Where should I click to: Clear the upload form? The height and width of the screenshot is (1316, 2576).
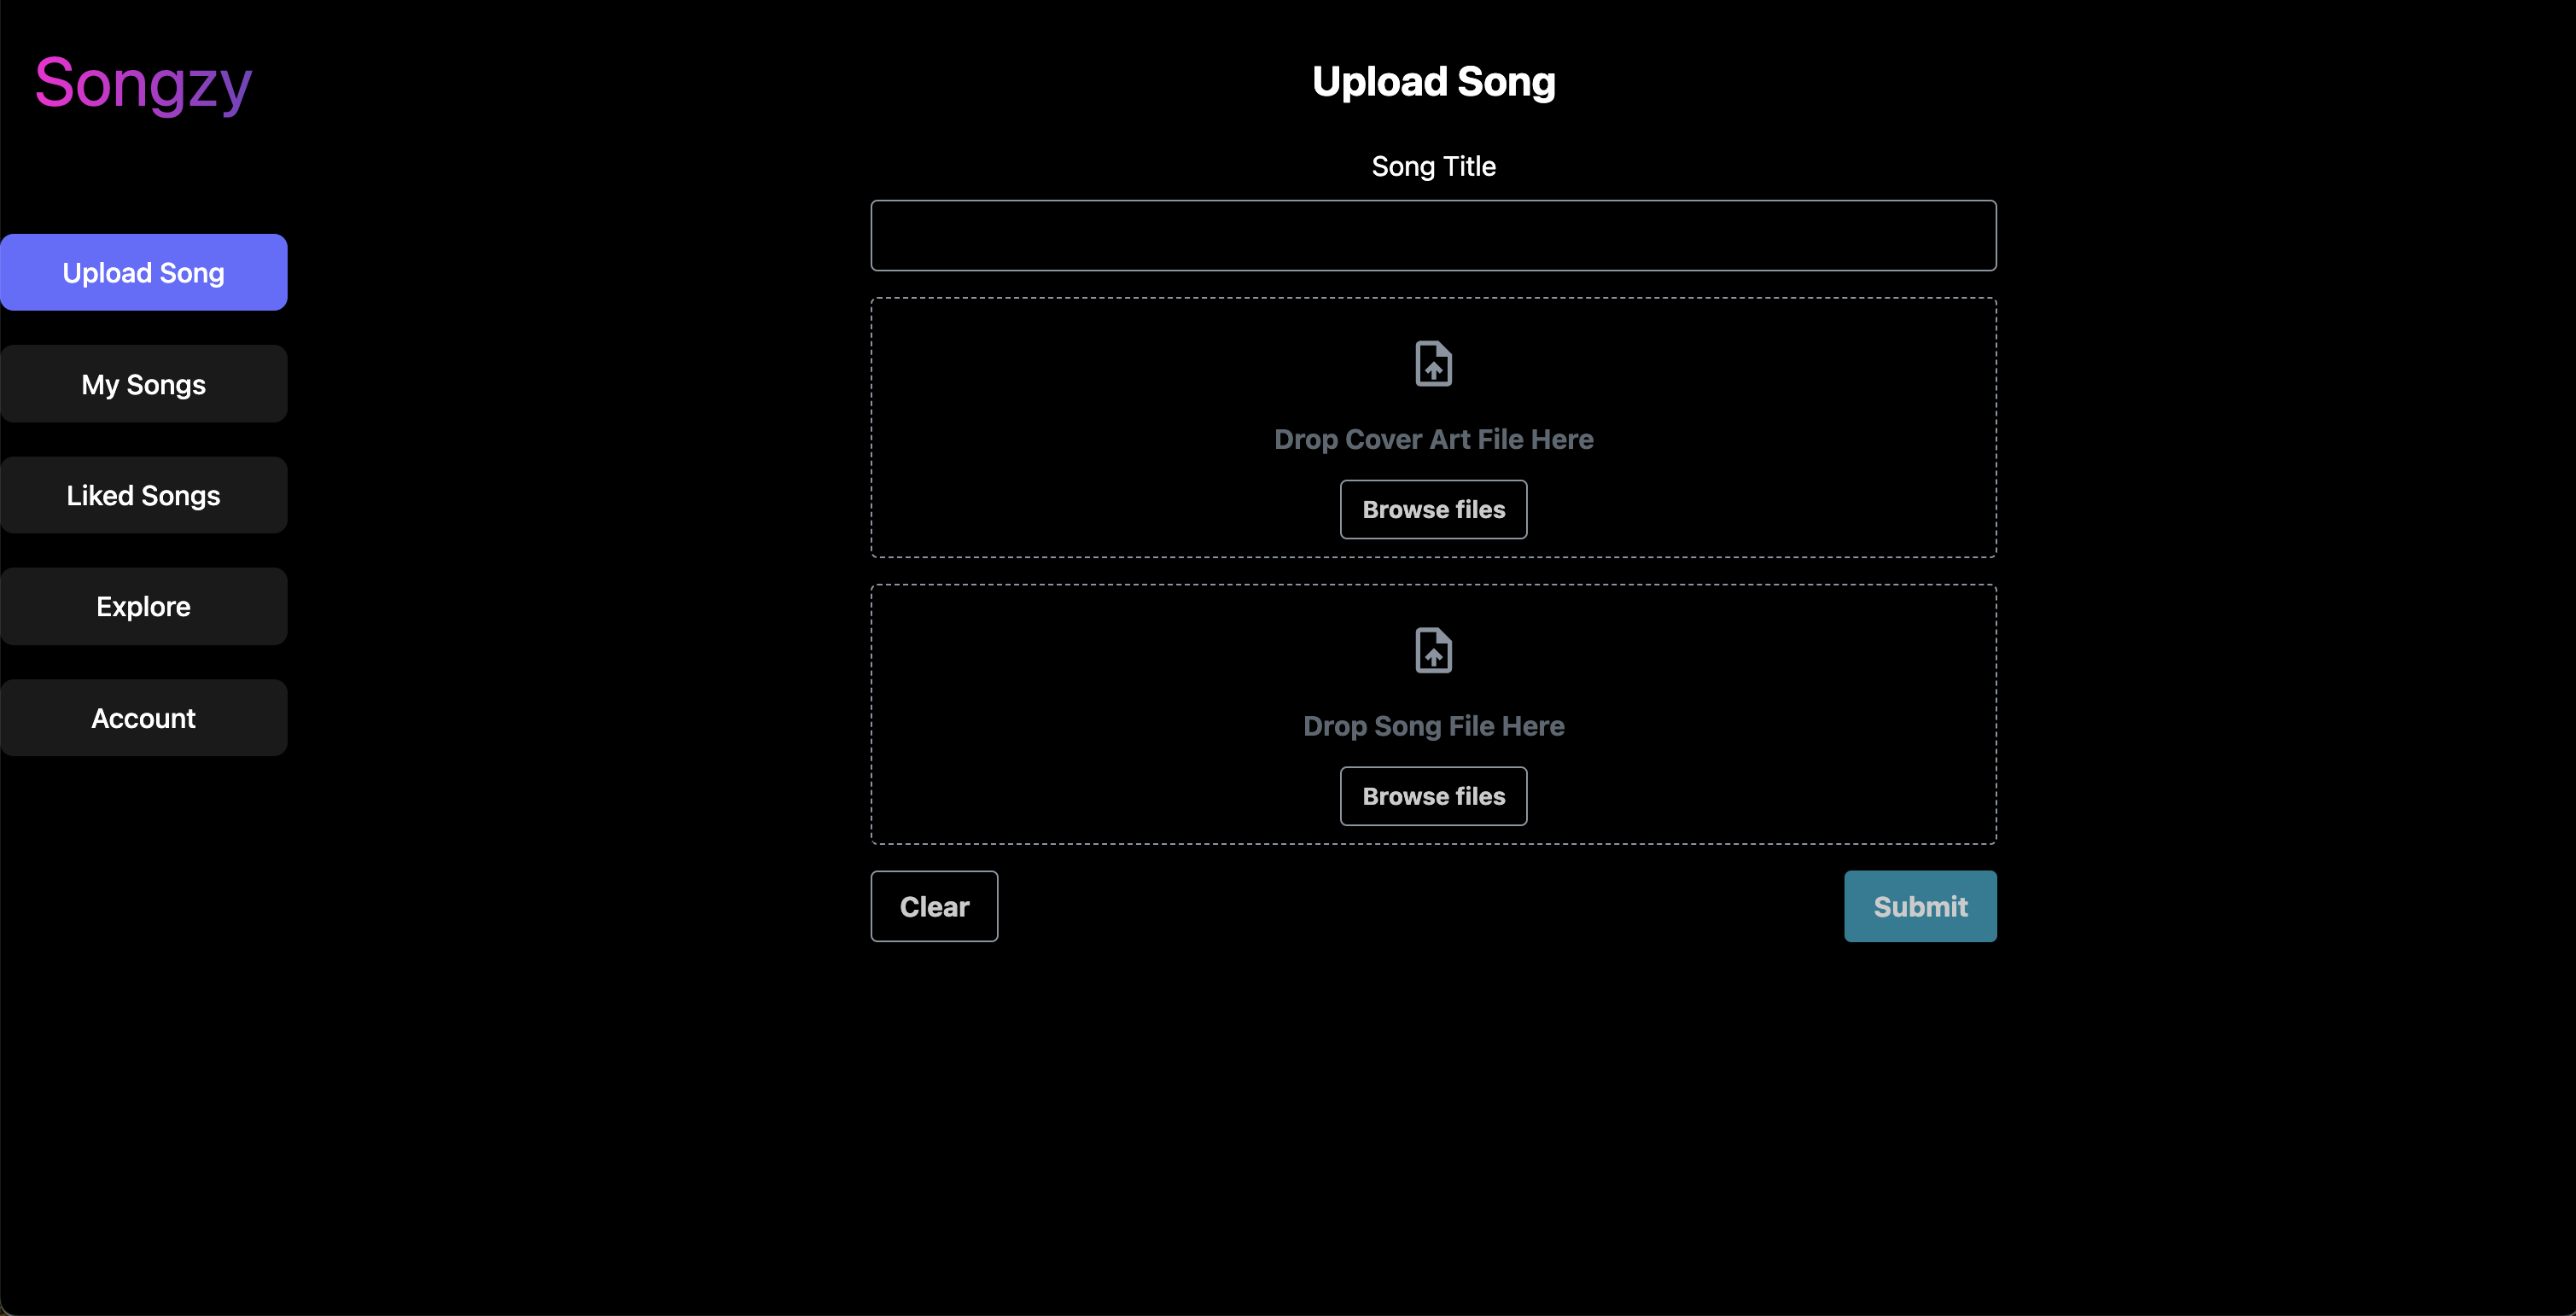(933, 906)
